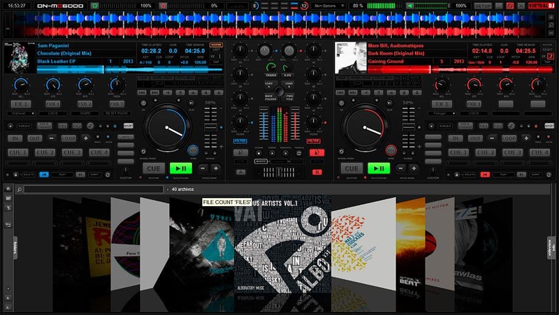The width and height of the screenshot is (559, 315).
Task: Click TRANS button in mixer
Action: coord(271,75)
